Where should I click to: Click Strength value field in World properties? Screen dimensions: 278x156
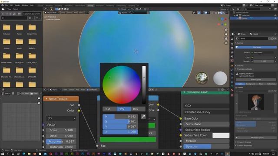264,61
